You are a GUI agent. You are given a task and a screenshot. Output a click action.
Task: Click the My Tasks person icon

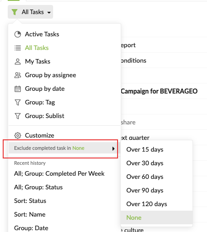tap(18, 61)
